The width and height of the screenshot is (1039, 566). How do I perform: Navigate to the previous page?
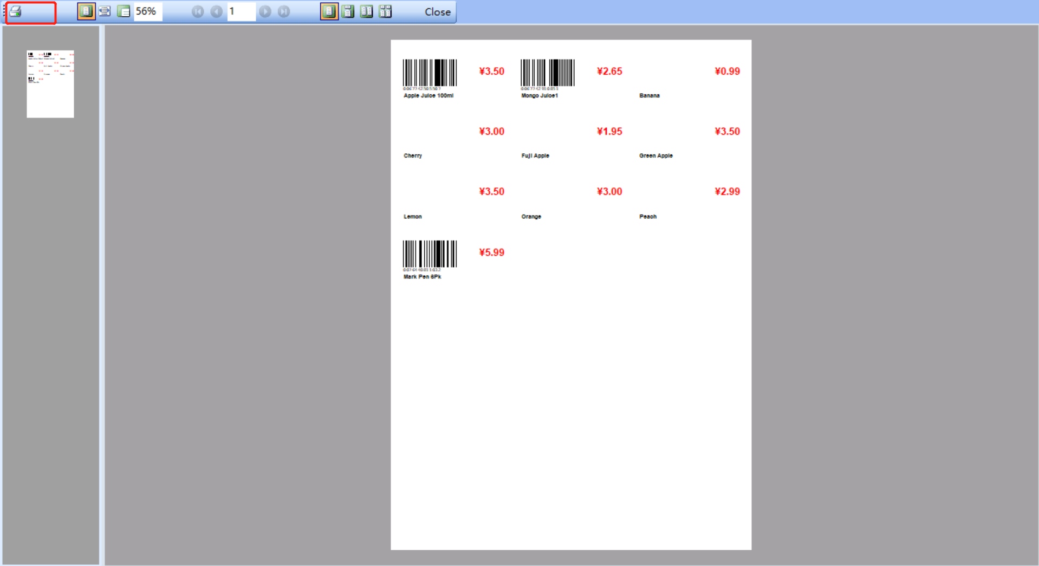(x=216, y=11)
